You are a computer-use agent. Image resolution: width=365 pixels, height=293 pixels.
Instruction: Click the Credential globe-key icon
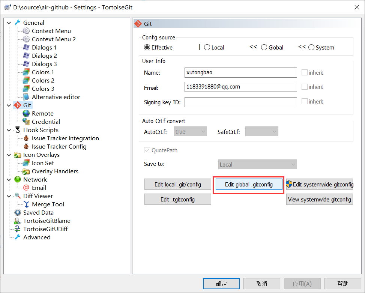[26, 122]
